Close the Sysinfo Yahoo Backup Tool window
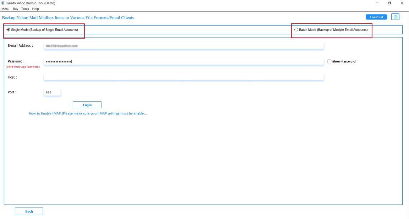409x219 pixels. pos(402,3)
